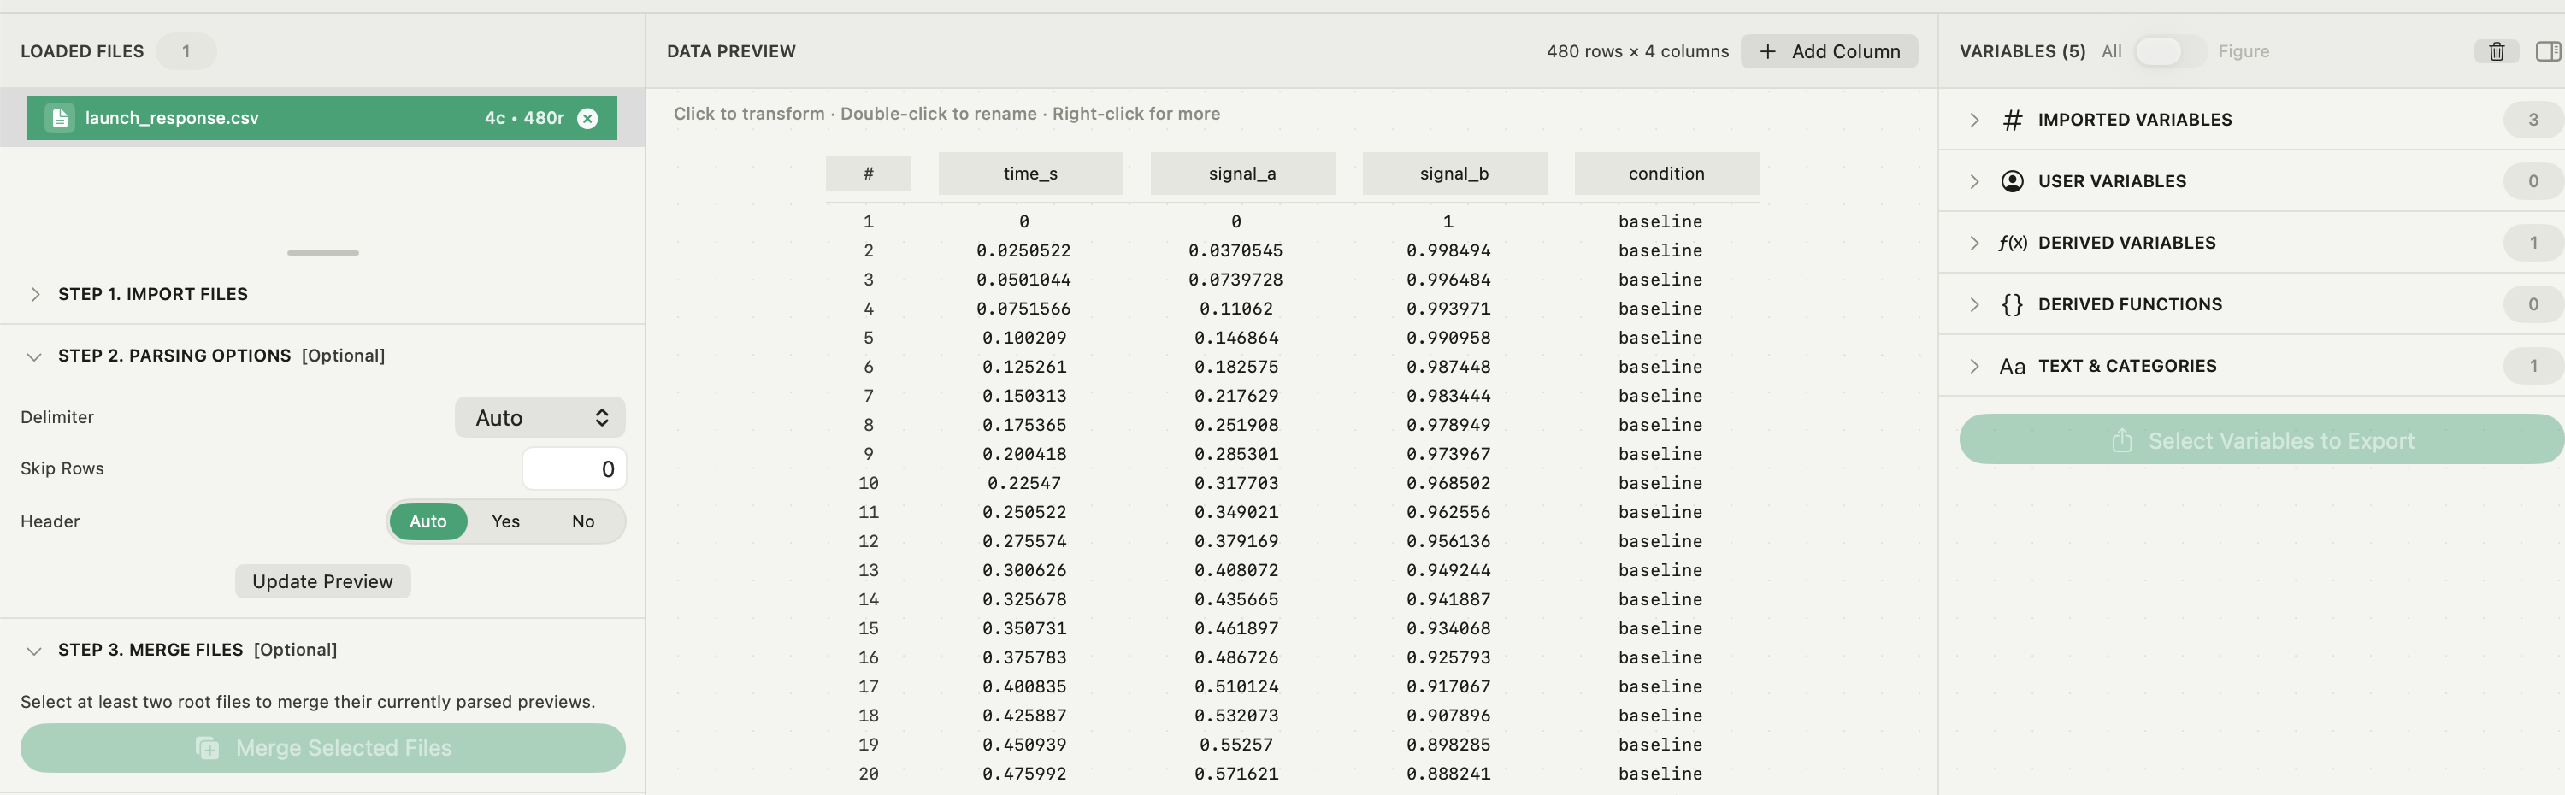Click the Loaded Files count badge

pyautogui.click(x=186, y=52)
